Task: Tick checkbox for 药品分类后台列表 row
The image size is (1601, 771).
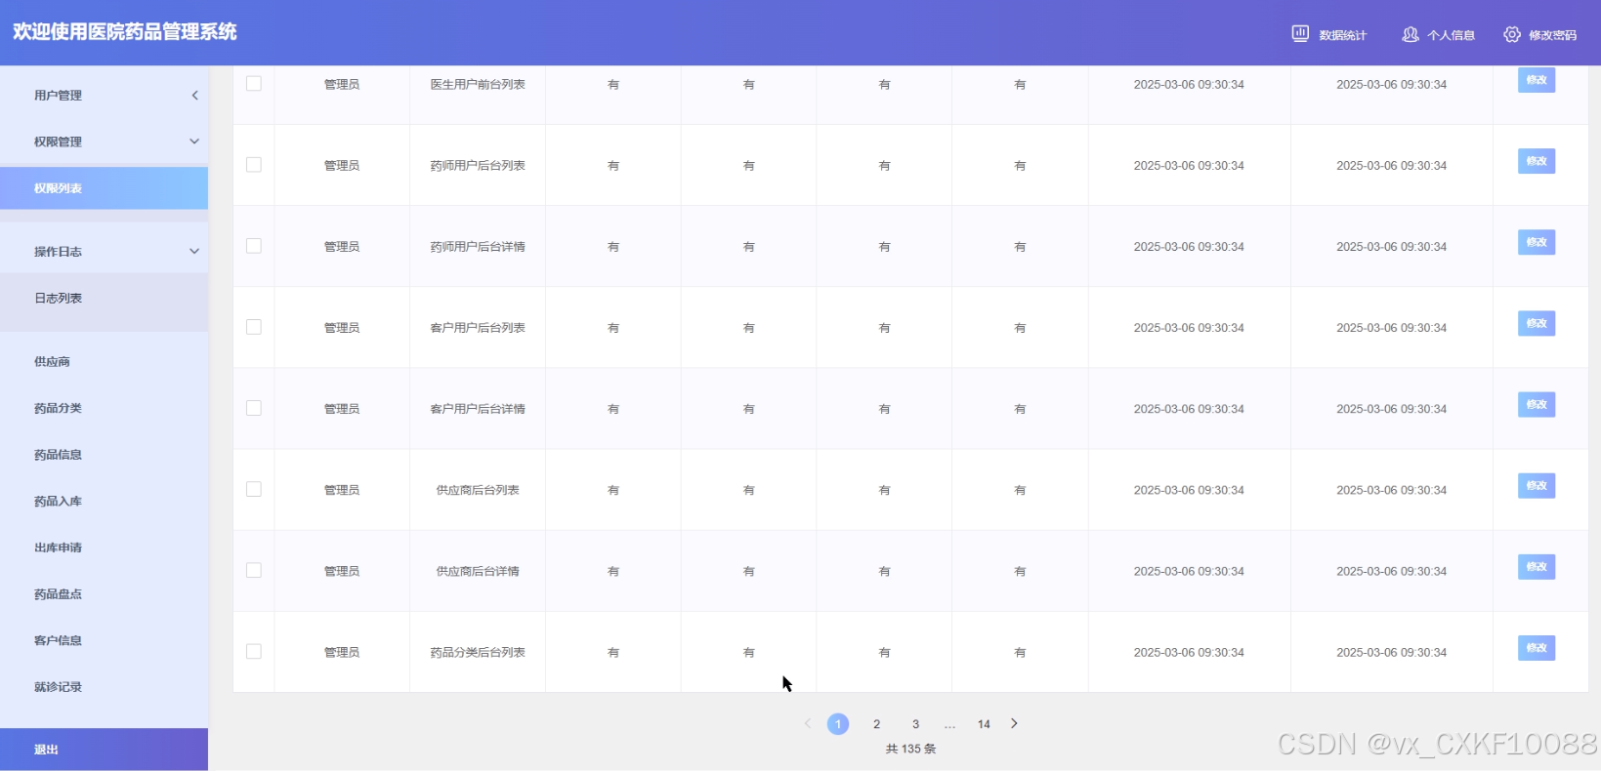Action: (x=254, y=651)
